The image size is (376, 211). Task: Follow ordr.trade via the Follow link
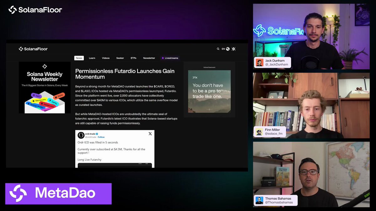pos(101,137)
